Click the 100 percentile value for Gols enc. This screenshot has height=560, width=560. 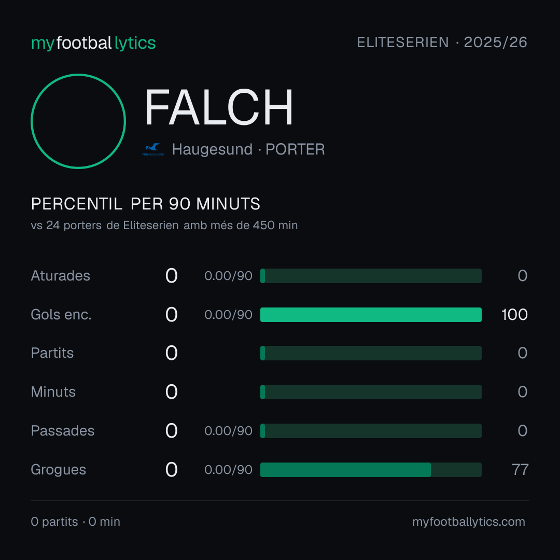[514, 315]
